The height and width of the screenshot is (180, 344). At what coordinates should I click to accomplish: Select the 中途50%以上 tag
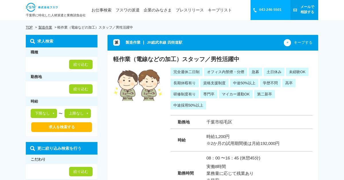tap(244, 83)
